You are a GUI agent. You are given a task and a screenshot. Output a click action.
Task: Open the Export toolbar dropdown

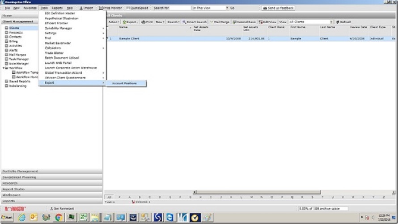point(131,22)
